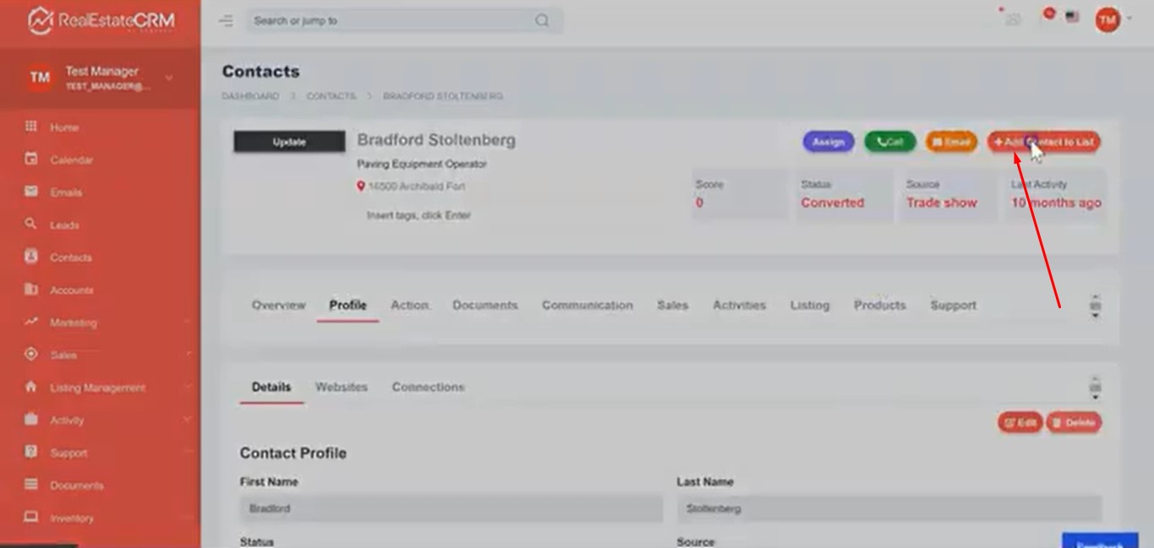The height and width of the screenshot is (548, 1154).
Task: Open the Websites sub-tab
Action: click(341, 387)
